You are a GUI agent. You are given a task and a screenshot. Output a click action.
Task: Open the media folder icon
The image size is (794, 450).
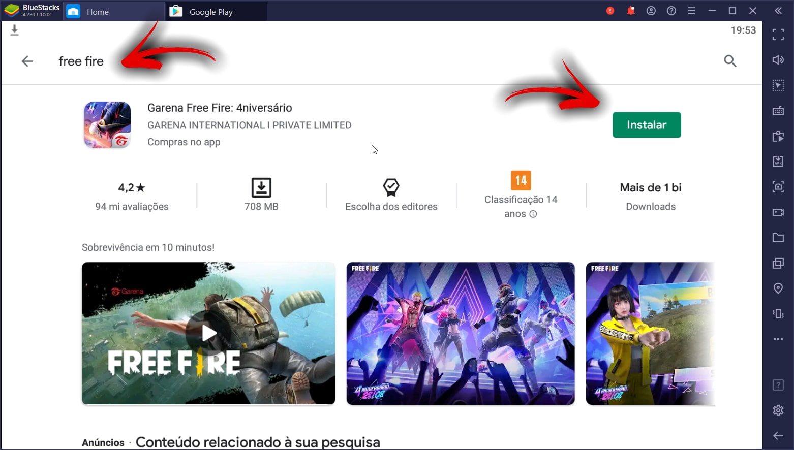click(778, 238)
